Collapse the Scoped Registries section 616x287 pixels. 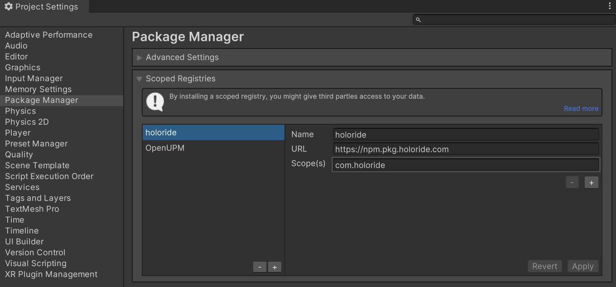[x=140, y=79]
